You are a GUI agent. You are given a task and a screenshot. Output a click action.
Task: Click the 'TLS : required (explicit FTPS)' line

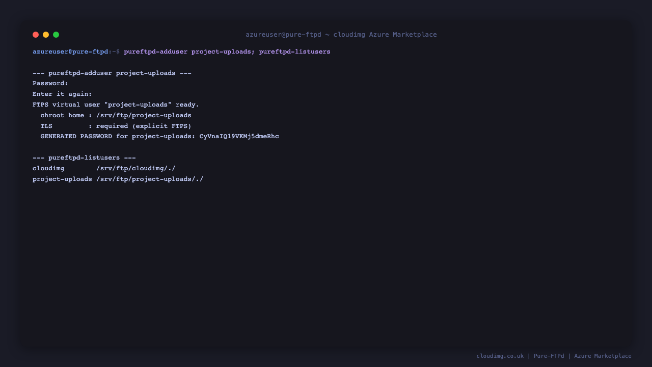click(x=116, y=126)
